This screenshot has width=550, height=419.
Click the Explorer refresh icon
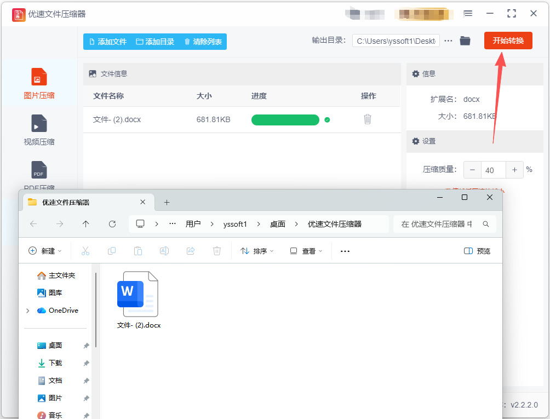(x=112, y=223)
